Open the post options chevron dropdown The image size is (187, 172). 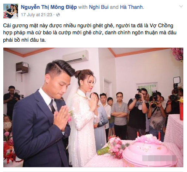tap(181, 6)
